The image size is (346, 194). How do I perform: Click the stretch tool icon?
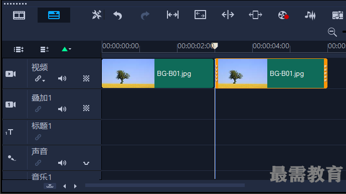[x=200, y=15]
